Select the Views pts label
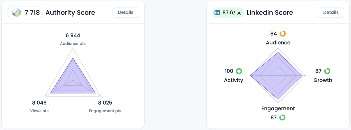The height and width of the screenshot is (130, 351). pyautogui.click(x=39, y=111)
